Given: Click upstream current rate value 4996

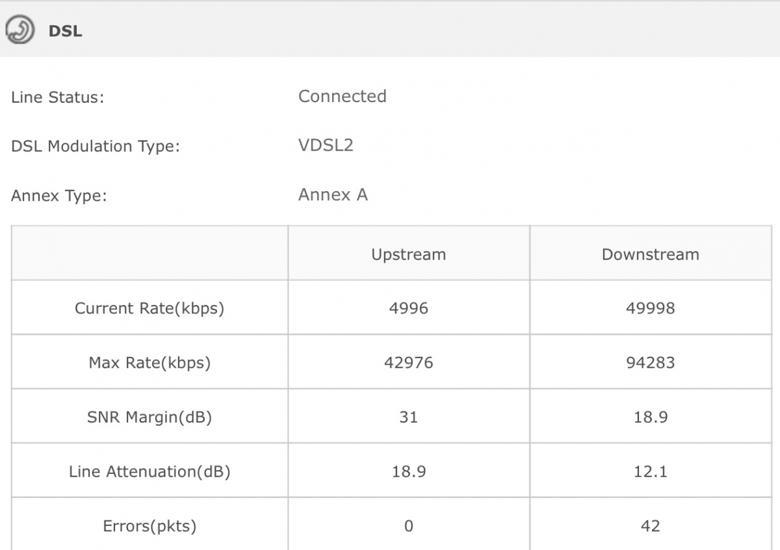Looking at the screenshot, I should (408, 308).
